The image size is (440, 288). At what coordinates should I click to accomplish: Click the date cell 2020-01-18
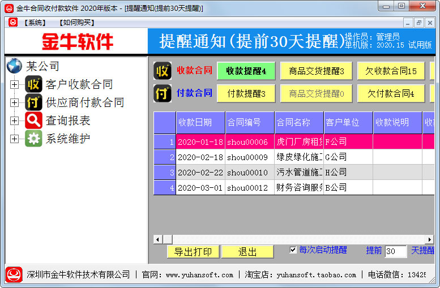[x=200, y=142]
